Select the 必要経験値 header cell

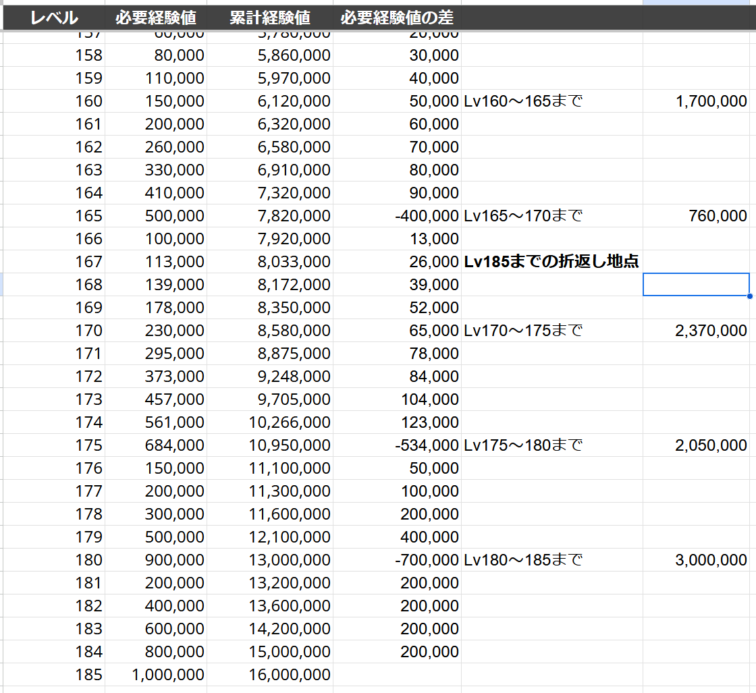tap(156, 18)
